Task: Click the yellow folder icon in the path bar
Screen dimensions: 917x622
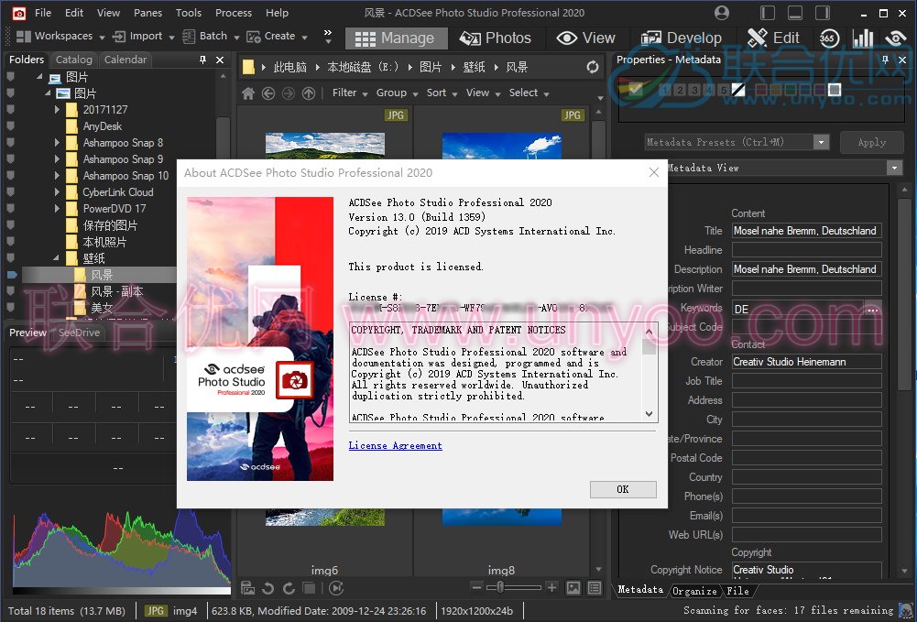Action: (x=248, y=67)
